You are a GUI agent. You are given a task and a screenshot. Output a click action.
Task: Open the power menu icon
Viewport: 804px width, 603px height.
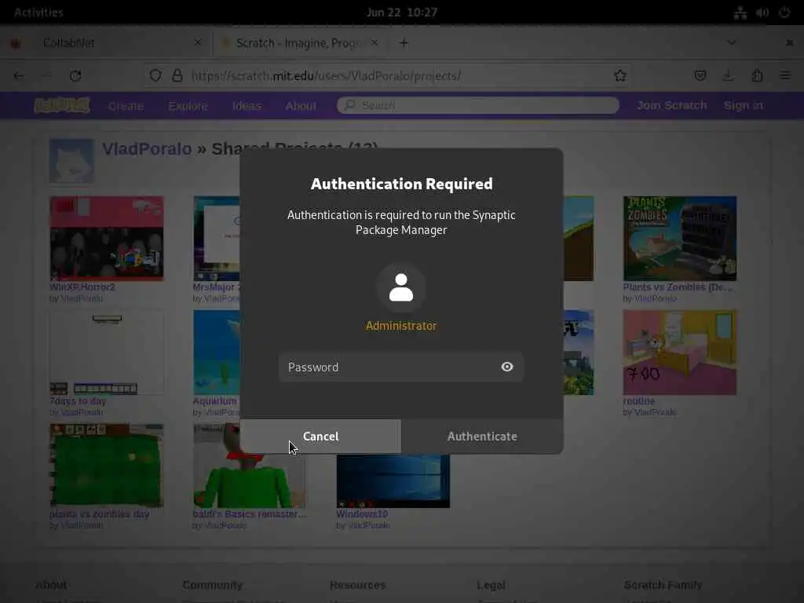point(784,13)
